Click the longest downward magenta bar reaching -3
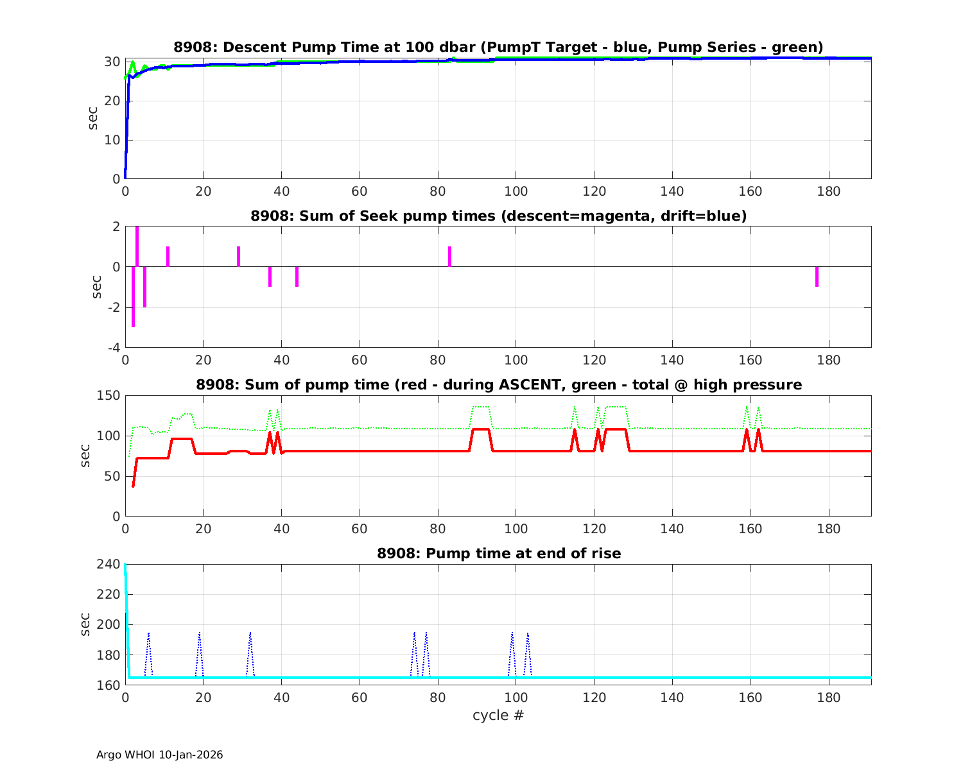The image size is (963, 770). tap(133, 297)
